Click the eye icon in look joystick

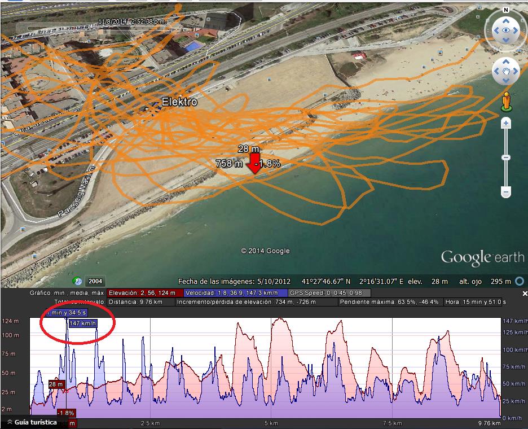click(506, 30)
